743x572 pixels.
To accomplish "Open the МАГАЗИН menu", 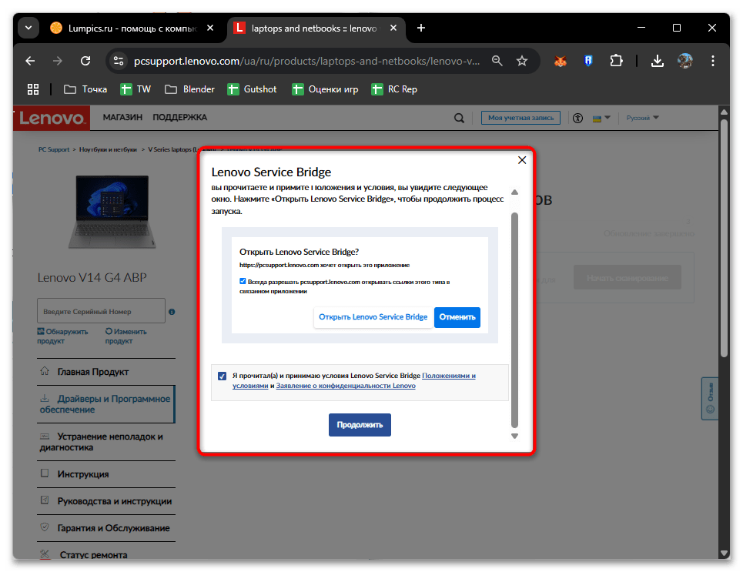I will 122,118.
